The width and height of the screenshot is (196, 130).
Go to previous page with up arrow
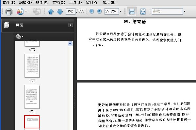(51, 12)
